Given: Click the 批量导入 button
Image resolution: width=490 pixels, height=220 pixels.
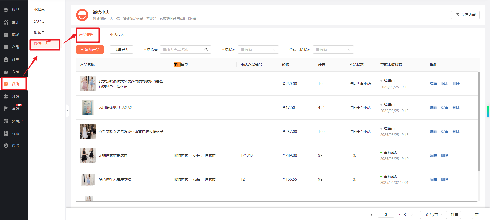Looking at the screenshot, I should point(121,50).
